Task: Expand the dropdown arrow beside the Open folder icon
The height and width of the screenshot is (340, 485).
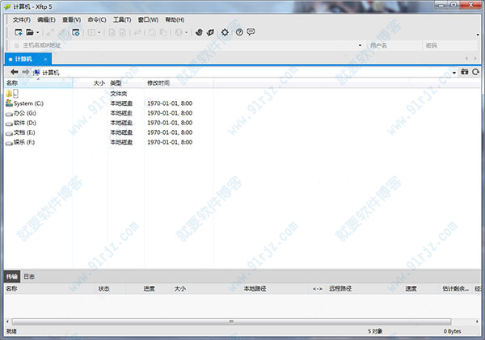Action: coord(37,31)
